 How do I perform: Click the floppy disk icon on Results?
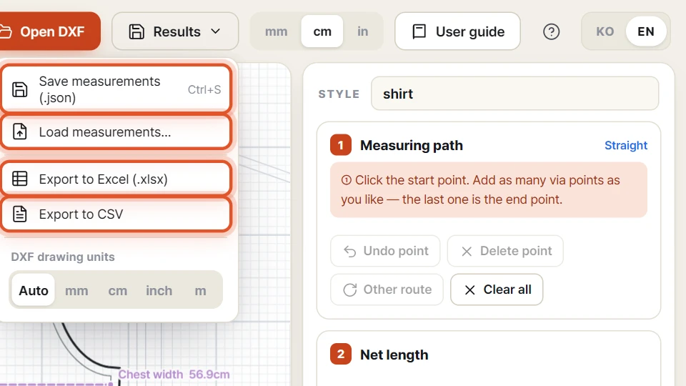click(x=136, y=31)
